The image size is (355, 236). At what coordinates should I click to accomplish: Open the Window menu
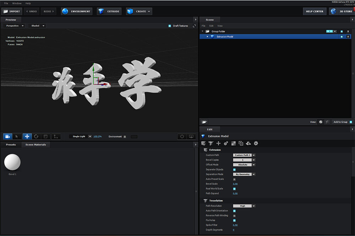click(17, 3)
